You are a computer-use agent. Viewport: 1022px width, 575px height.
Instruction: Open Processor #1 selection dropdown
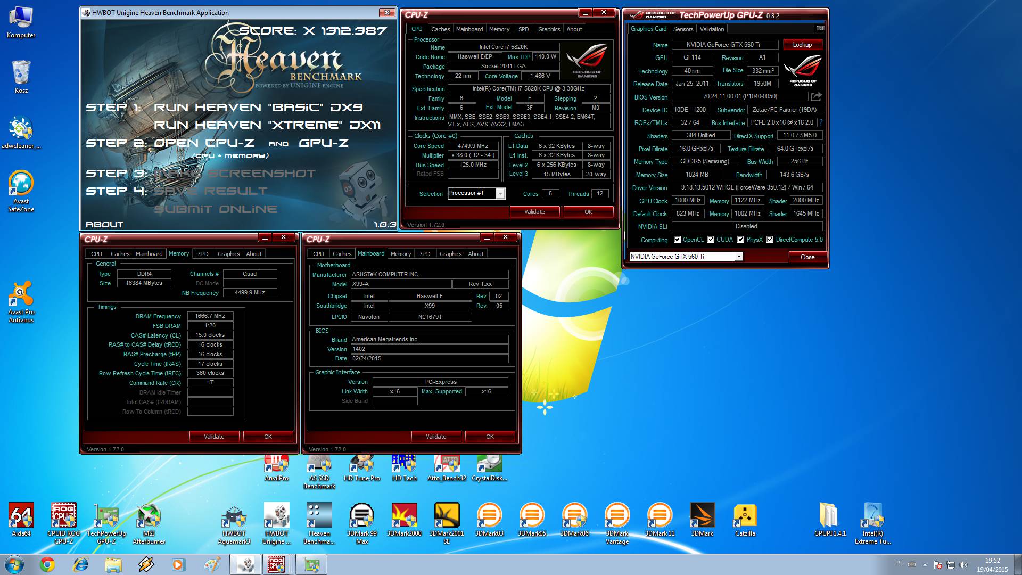pyautogui.click(x=500, y=193)
